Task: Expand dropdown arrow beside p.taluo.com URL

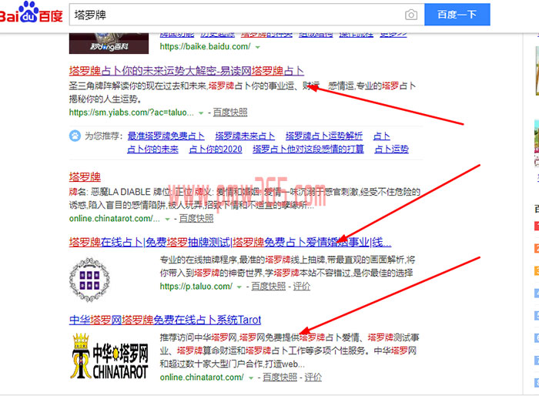Action: (x=239, y=287)
